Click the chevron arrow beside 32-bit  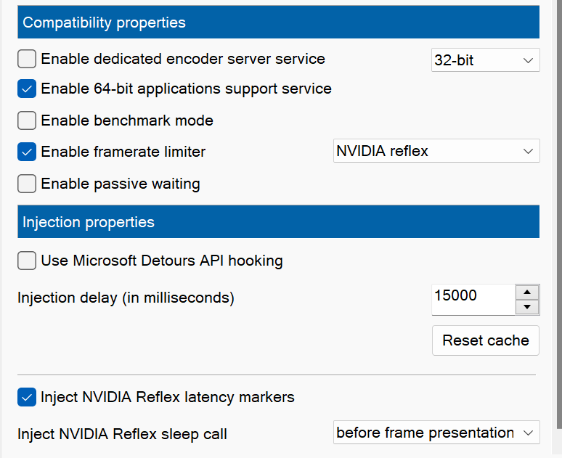(x=528, y=60)
